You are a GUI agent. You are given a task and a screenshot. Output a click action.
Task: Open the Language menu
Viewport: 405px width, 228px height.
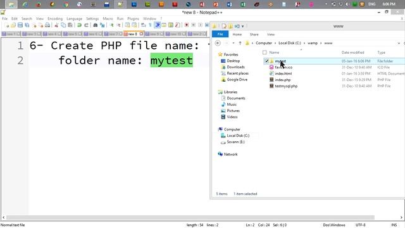(x=74, y=18)
